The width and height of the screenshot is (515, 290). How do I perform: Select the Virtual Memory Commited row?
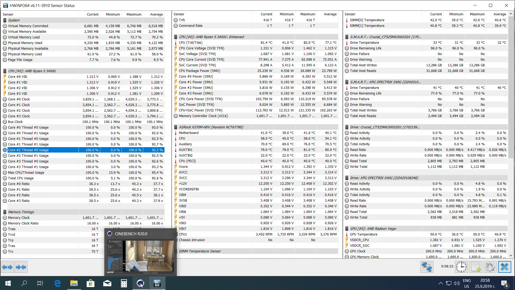(83, 26)
